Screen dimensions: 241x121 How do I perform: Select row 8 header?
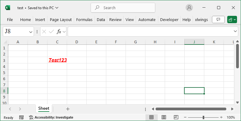pos(4,91)
